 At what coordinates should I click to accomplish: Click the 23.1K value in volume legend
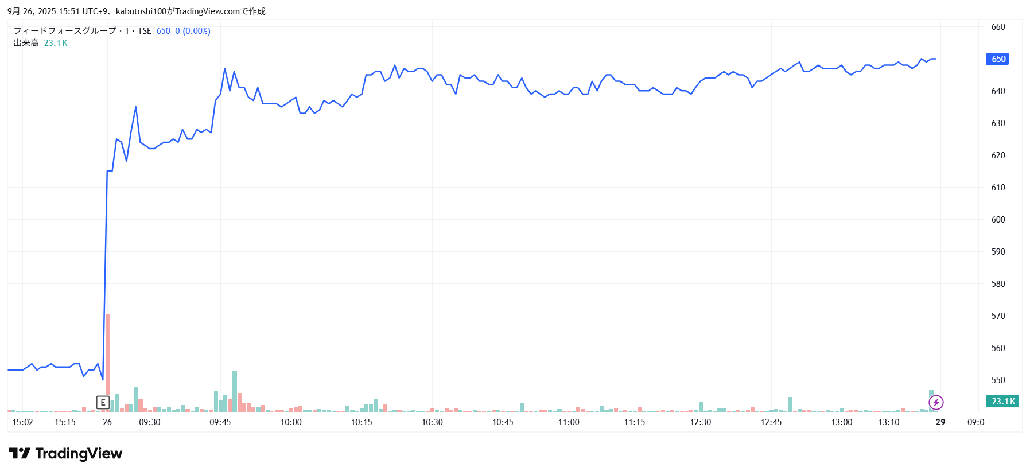point(56,43)
